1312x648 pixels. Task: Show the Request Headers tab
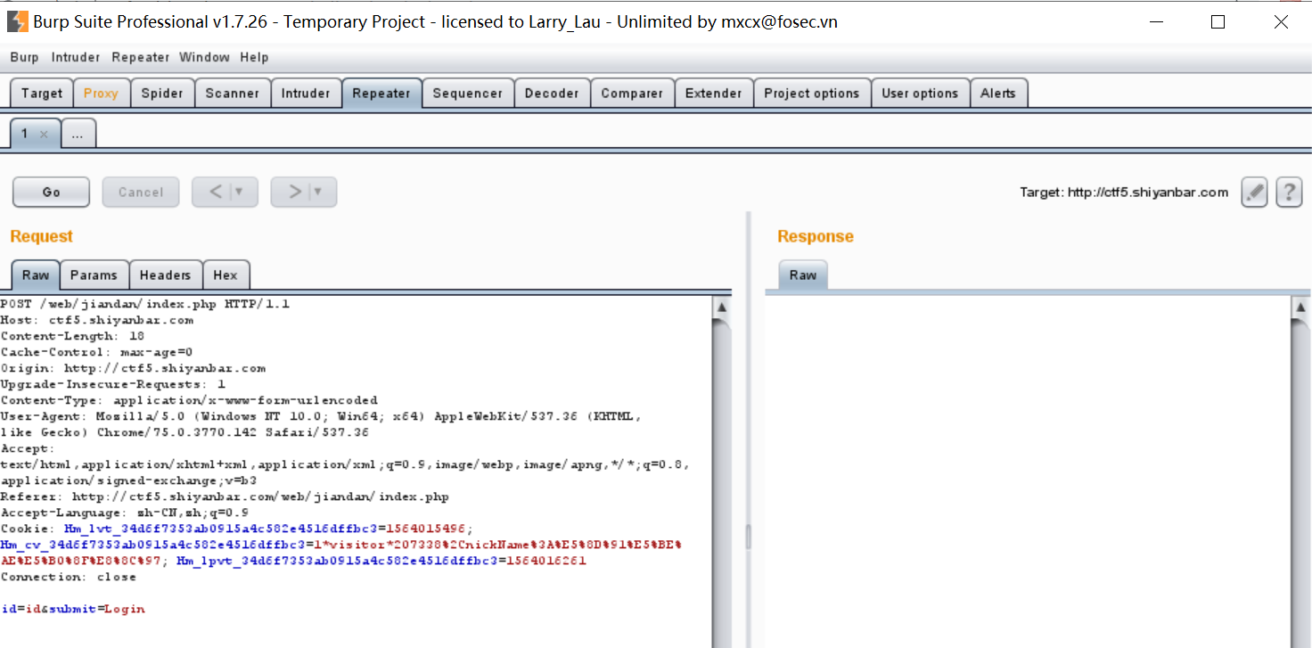pos(165,275)
